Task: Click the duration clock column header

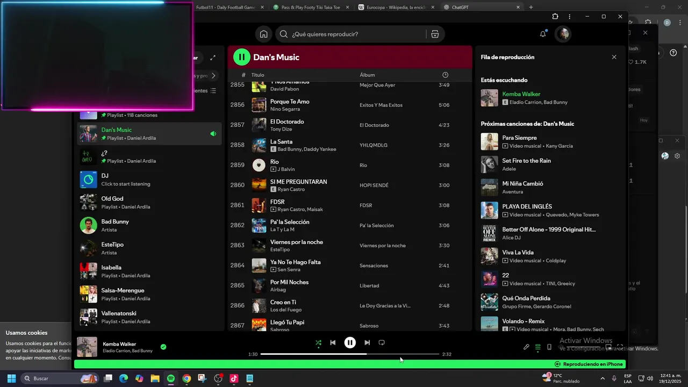Action: (x=445, y=75)
